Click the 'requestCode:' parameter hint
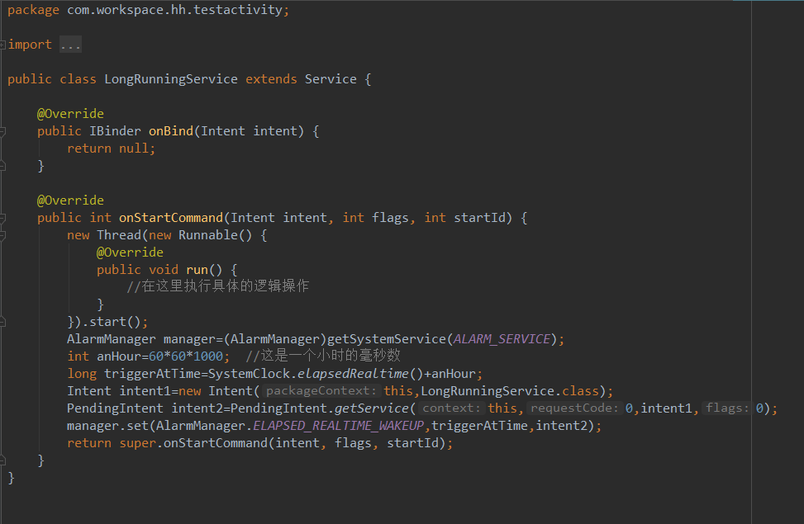The height and width of the screenshot is (524, 804). point(574,408)
